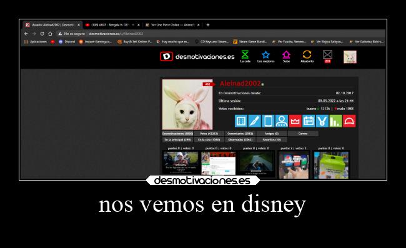Open third poster thumbnail with dark road
This screenshot has width=406, height=248.
(256, 164)
